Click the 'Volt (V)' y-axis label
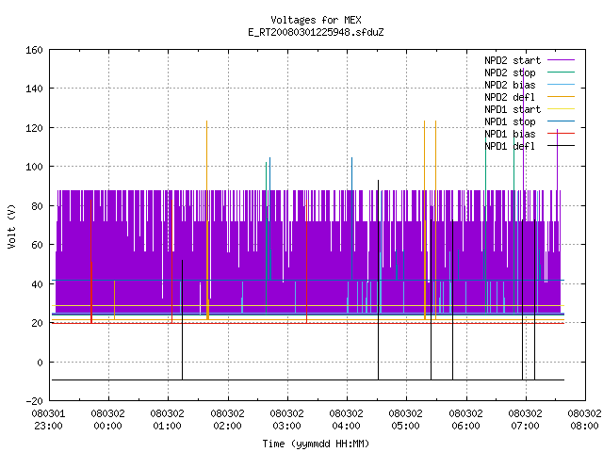 (x=11, y=226)
